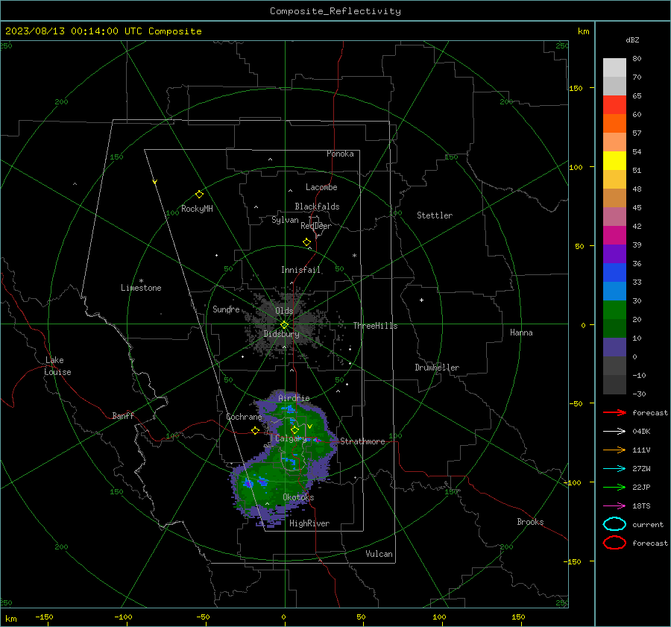Click the Hanna label
The width and height of the screenshot is (671, 627).
(x=521, y=333)
